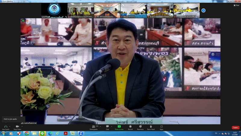Click the main speaker video
The width and height of the screenshot is (241, 136).
pyautogui.click(x=120, y=71)
